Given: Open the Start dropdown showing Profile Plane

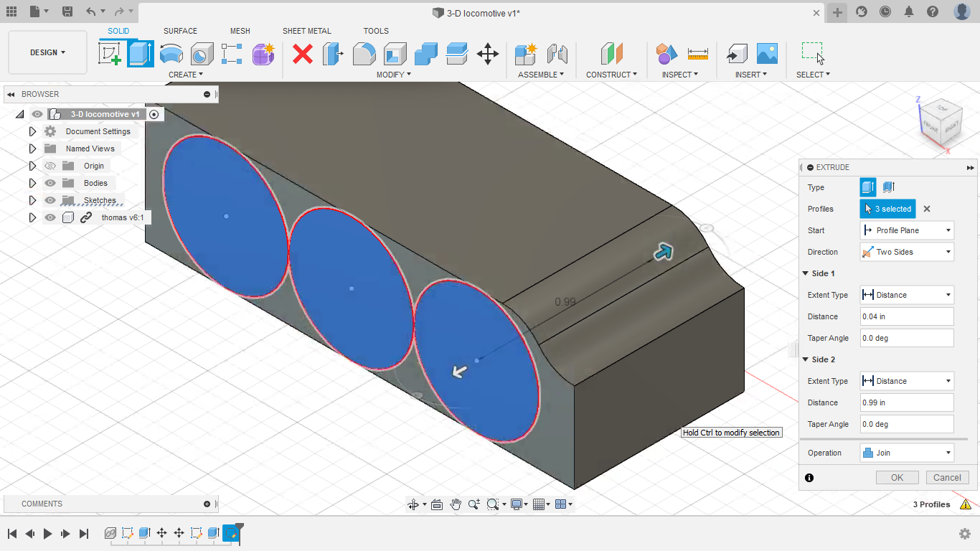Looking at the screenshot, I should click(907, 230).
